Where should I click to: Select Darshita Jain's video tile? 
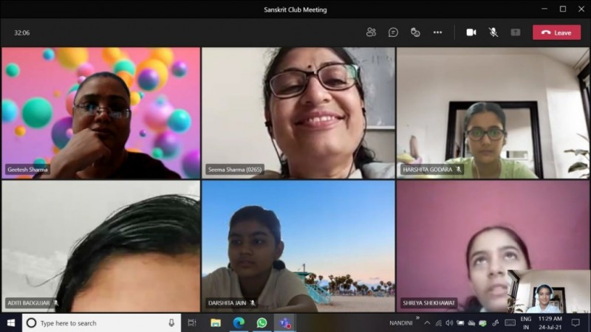tap(298, 246)
